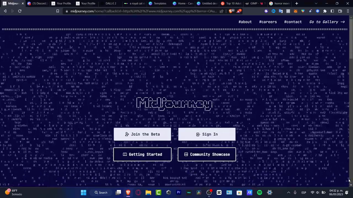Open a new browser tab
Image resolution: width=353 pixels, height=198 pixels.
[x=297, y=4]
